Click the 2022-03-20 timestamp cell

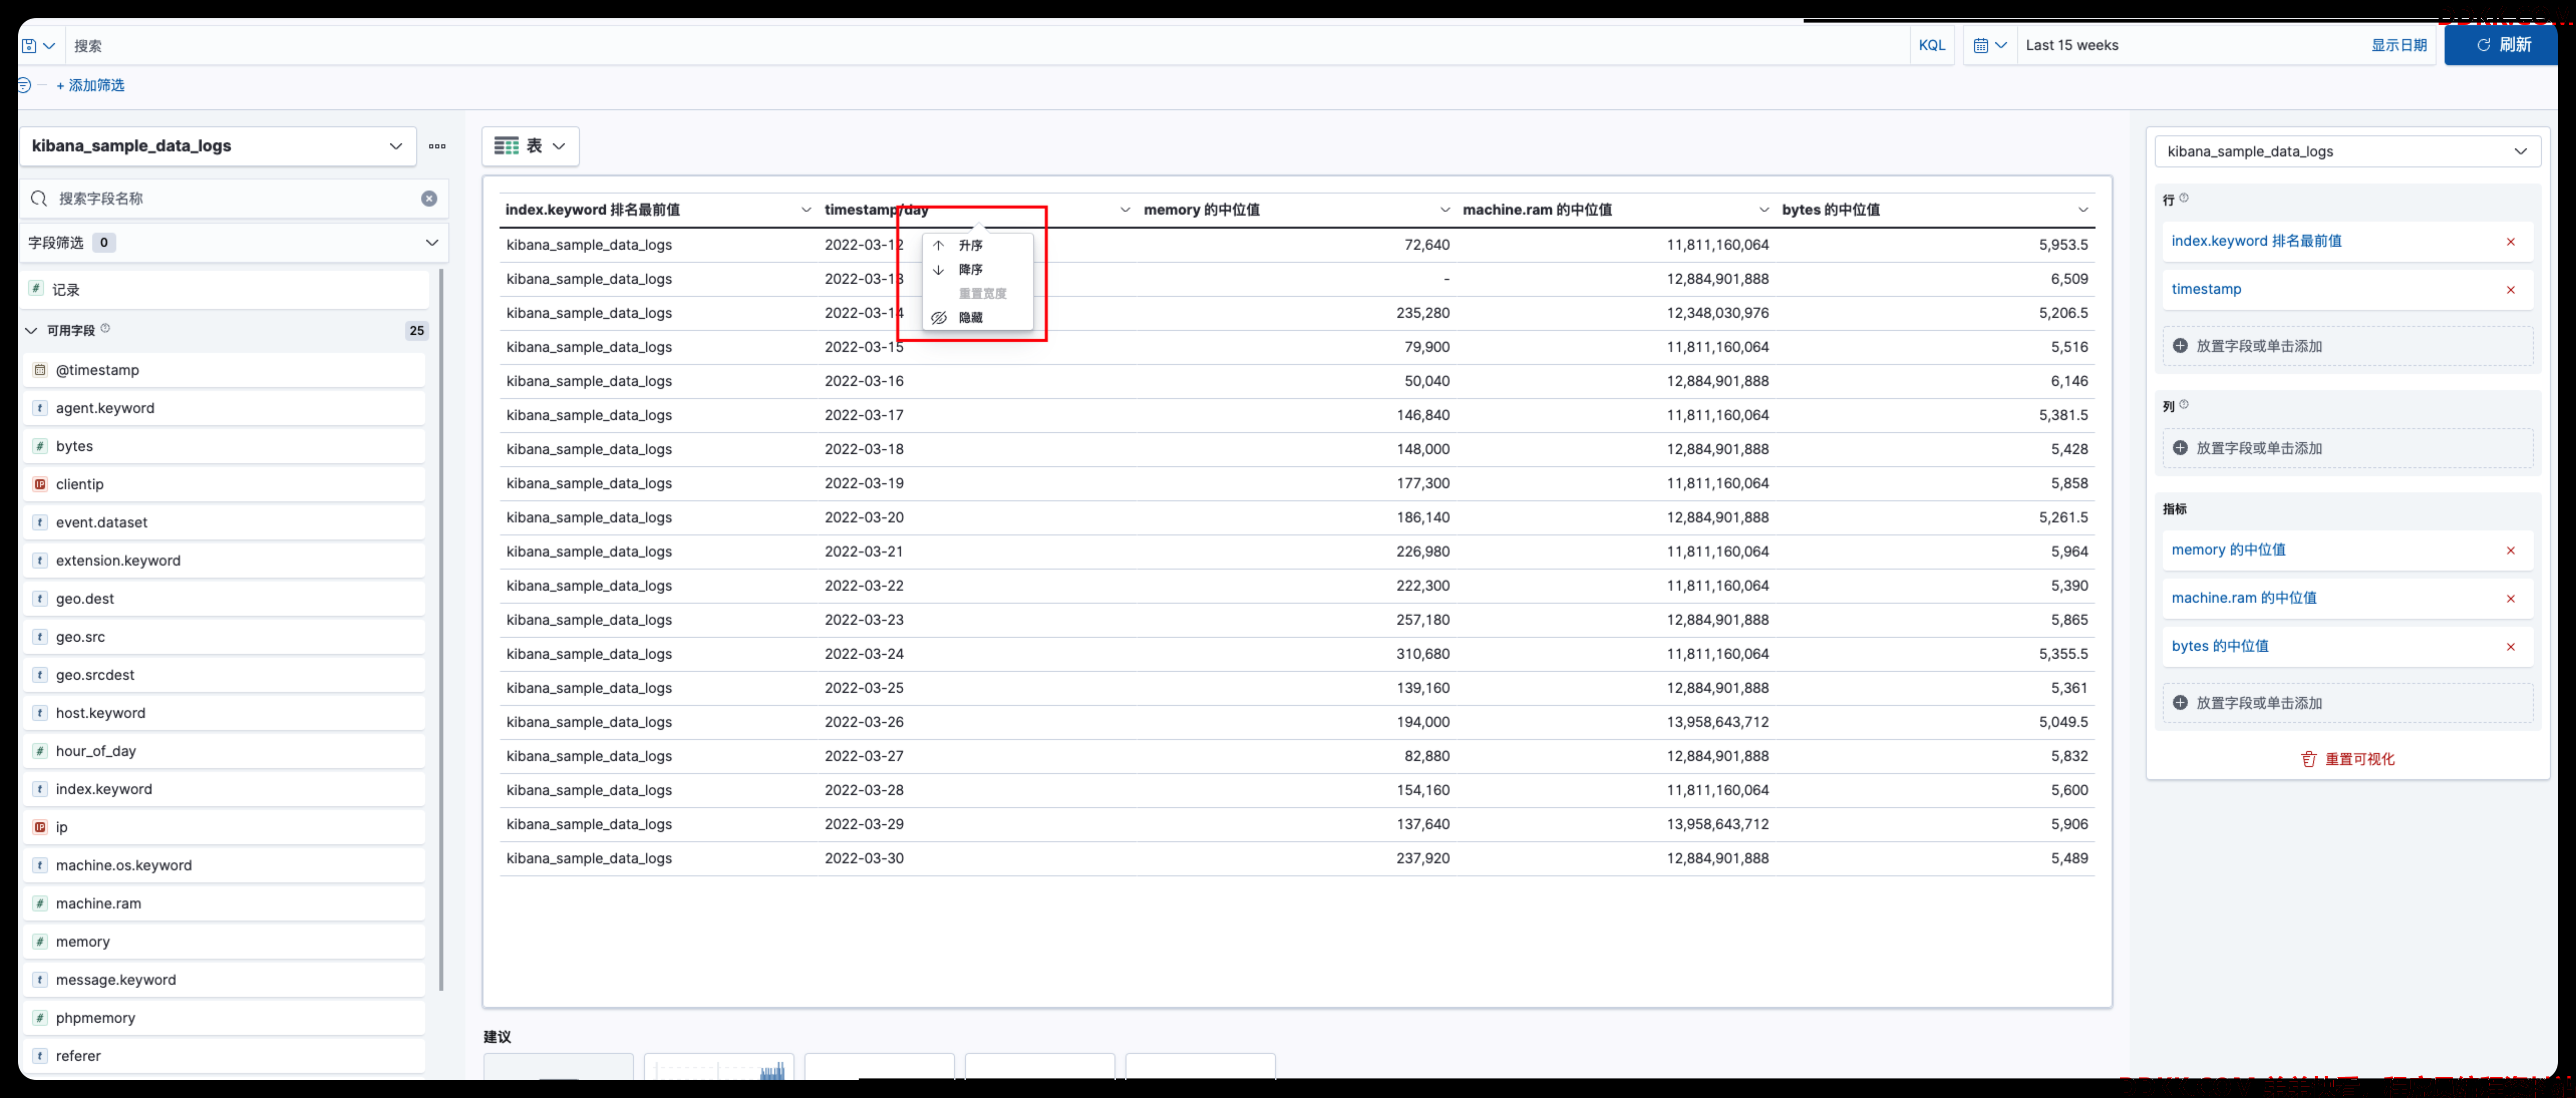coord(864,518)
